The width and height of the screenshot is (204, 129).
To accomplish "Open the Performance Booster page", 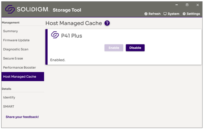I will point(20,68).
